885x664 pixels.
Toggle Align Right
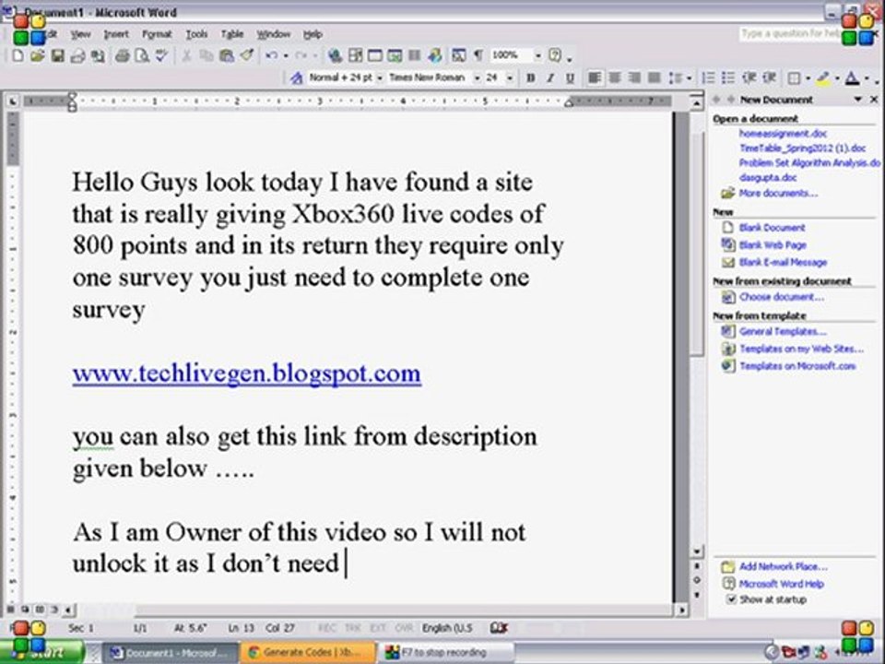[634, 77]
